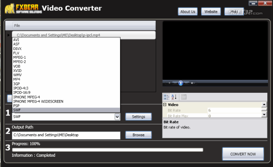Choose ASF from the format list
The height and width of the screenshot is (167, 273).
coord(66,44)
